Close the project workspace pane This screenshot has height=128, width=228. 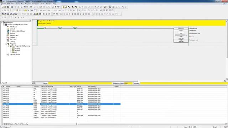(30, 21)
